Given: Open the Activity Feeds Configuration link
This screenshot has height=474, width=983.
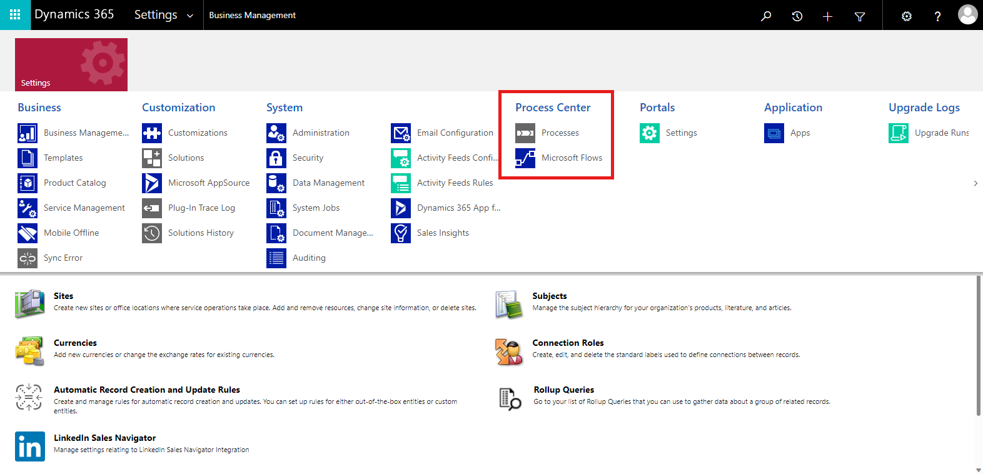Looking at the screenshot, I should click(x=458, y=158).
